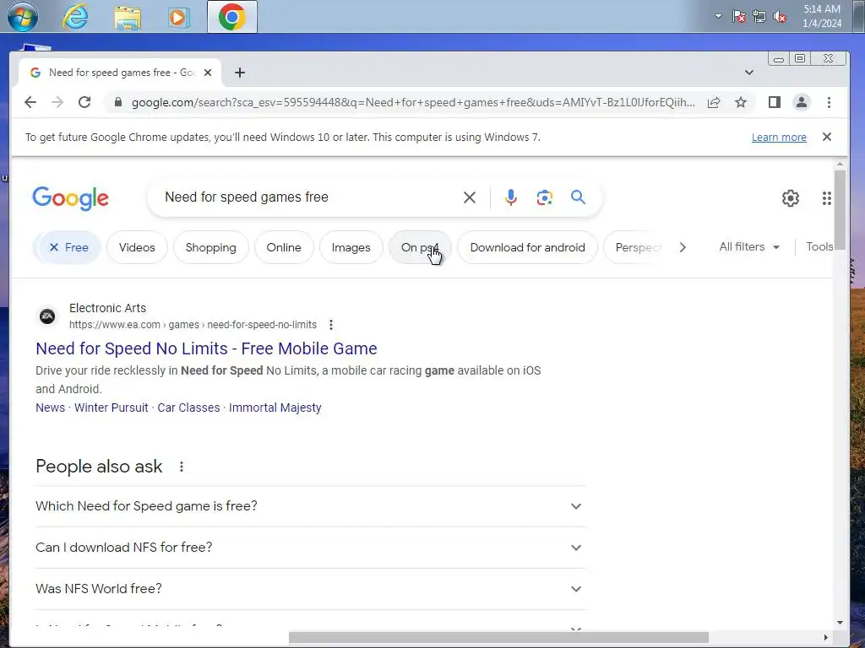Open the tab search dropdown arrow
The image size is (865, 648).
click(x=748, y=73)
